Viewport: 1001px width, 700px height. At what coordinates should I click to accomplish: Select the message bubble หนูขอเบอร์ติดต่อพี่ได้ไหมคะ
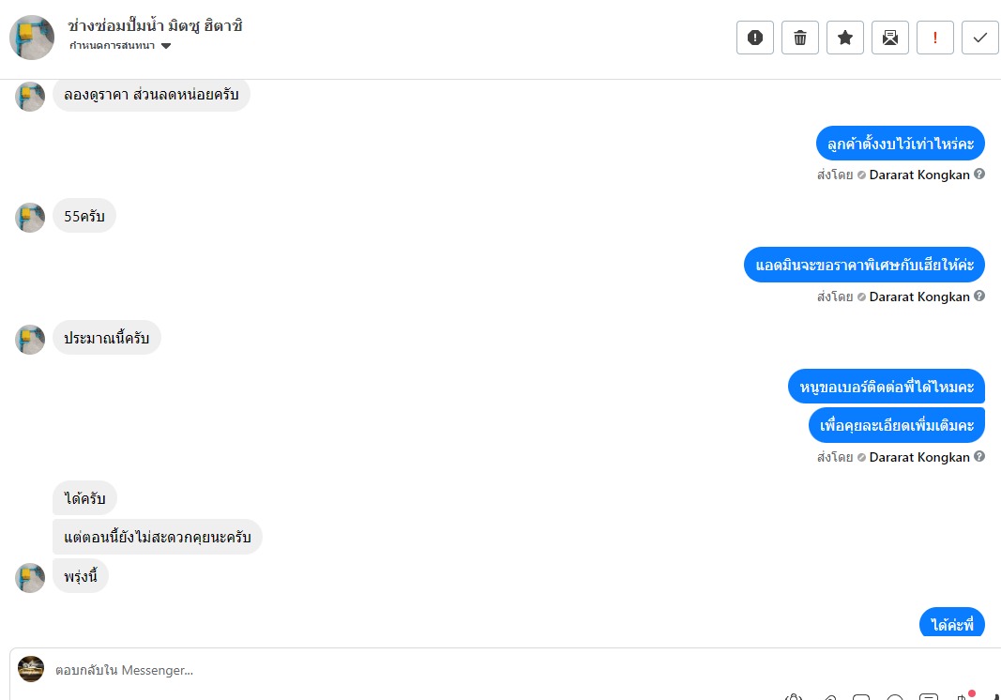coord(887,387)
